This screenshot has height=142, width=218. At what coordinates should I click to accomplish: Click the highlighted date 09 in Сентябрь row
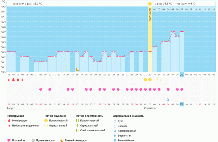181,104
